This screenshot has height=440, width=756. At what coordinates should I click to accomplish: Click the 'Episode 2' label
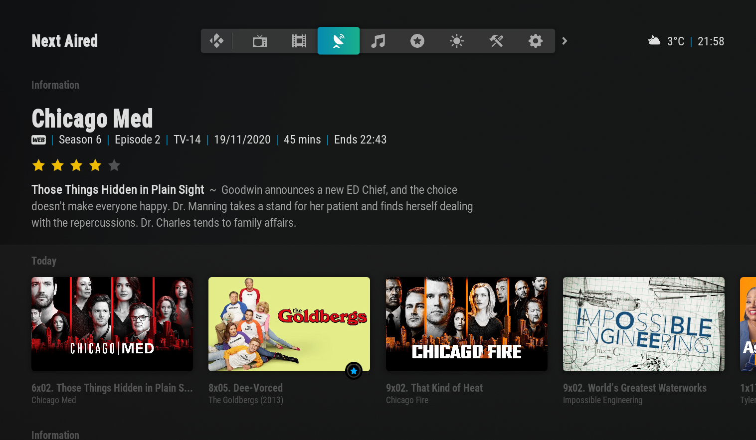point(138,140)
